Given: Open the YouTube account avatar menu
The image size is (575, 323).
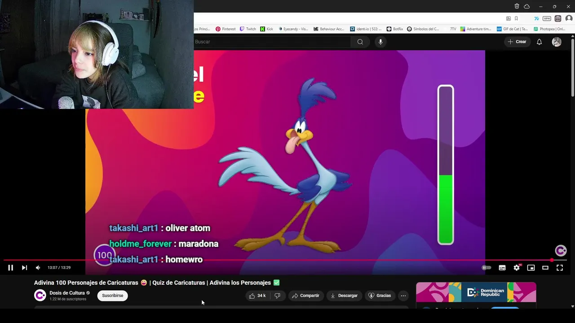Looking at the screenshot, I should pos(557,42).
